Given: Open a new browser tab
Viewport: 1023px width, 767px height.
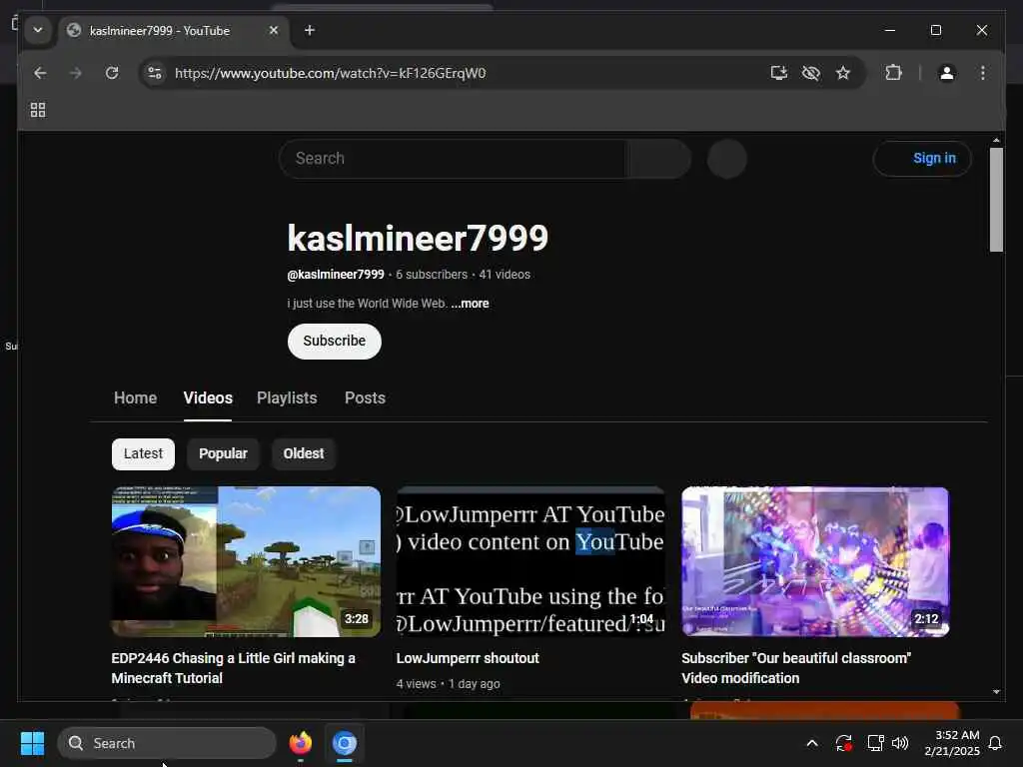Looking at the screenshot, I should 310,30.
